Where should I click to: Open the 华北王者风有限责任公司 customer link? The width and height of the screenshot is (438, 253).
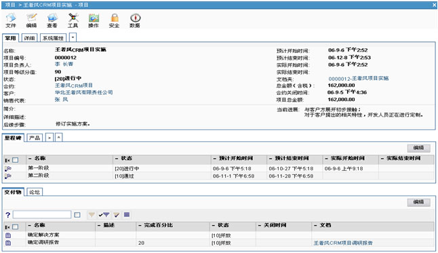[x=83, y=92]
